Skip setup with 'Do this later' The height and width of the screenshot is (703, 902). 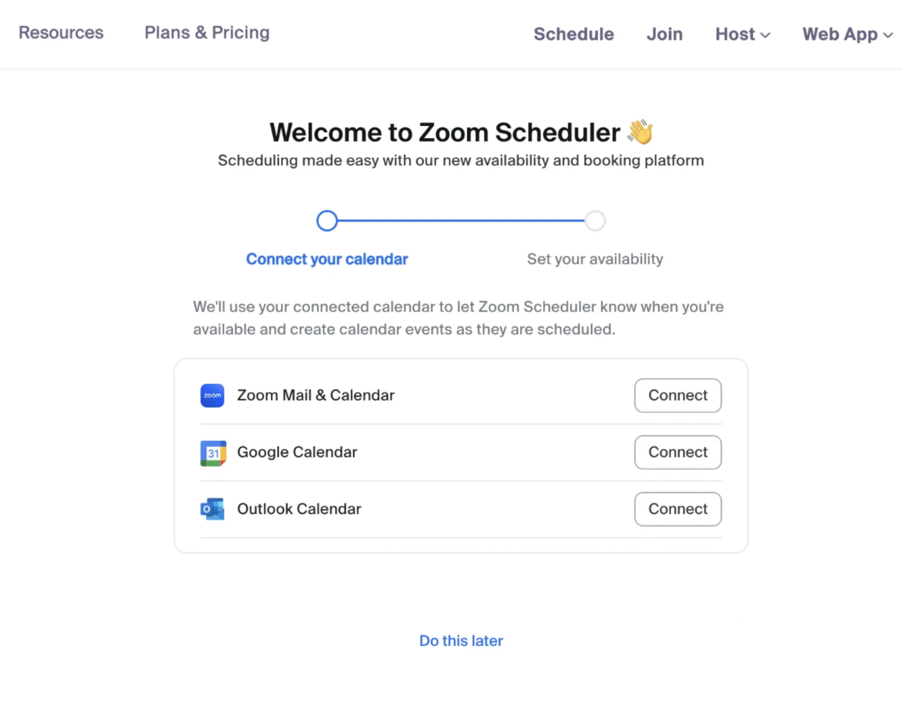460,640
